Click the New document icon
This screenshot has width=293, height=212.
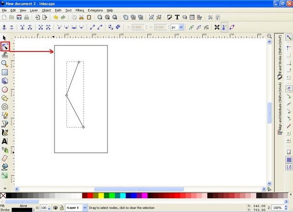4,17
